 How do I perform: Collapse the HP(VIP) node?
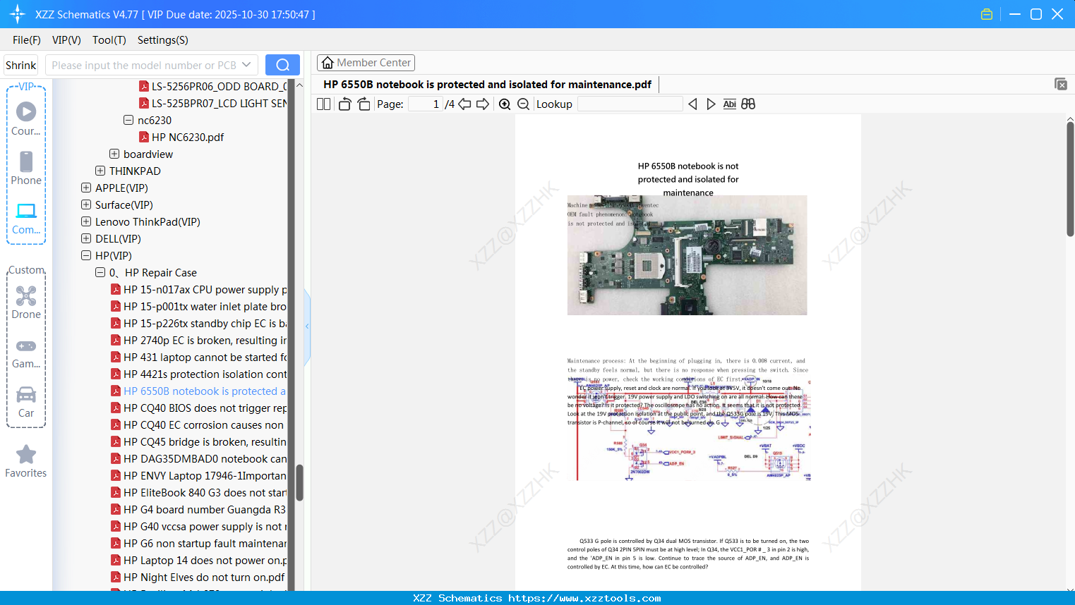click(86, 256)
